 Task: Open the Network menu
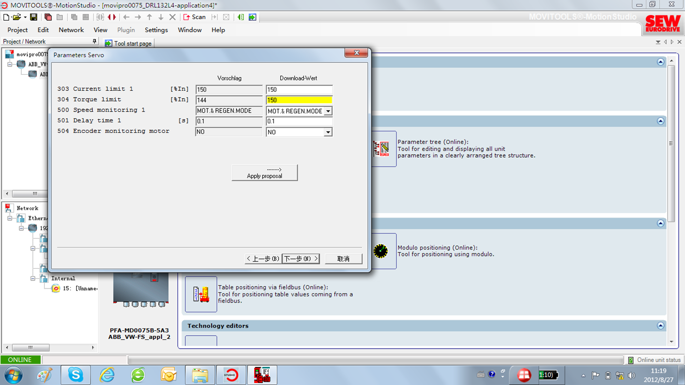(71, 30)
